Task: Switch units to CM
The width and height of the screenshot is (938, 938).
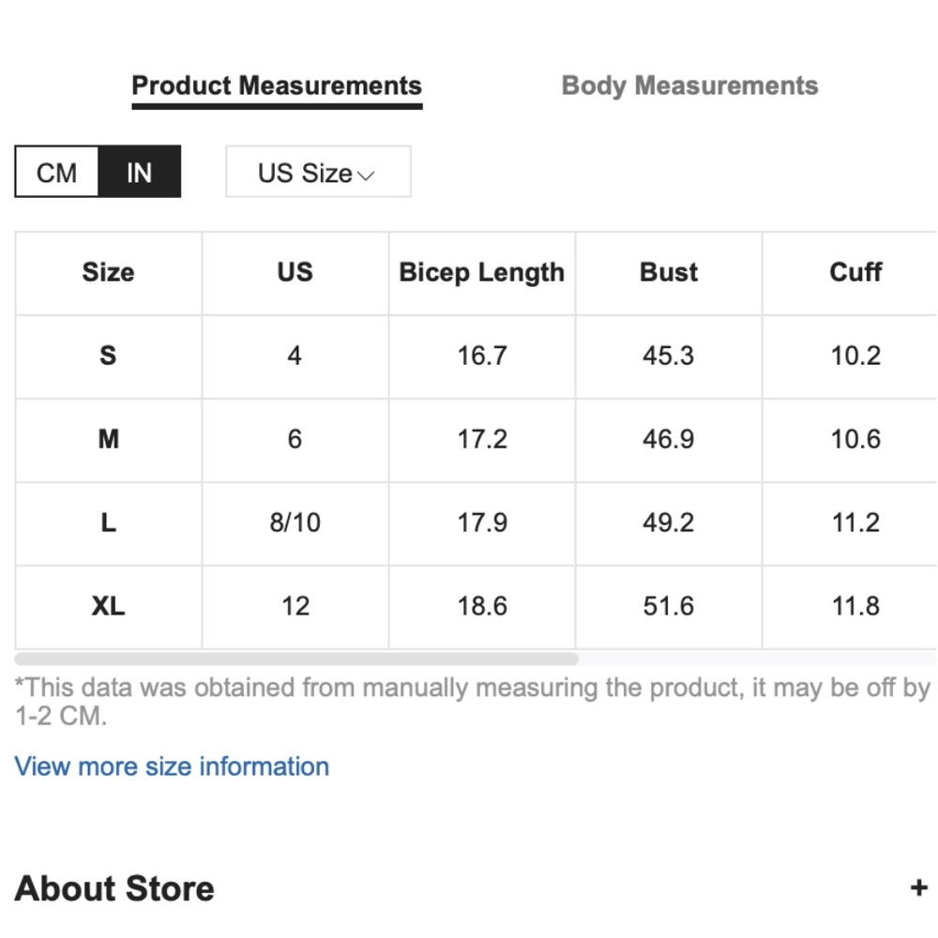Action: click(57, 173)
